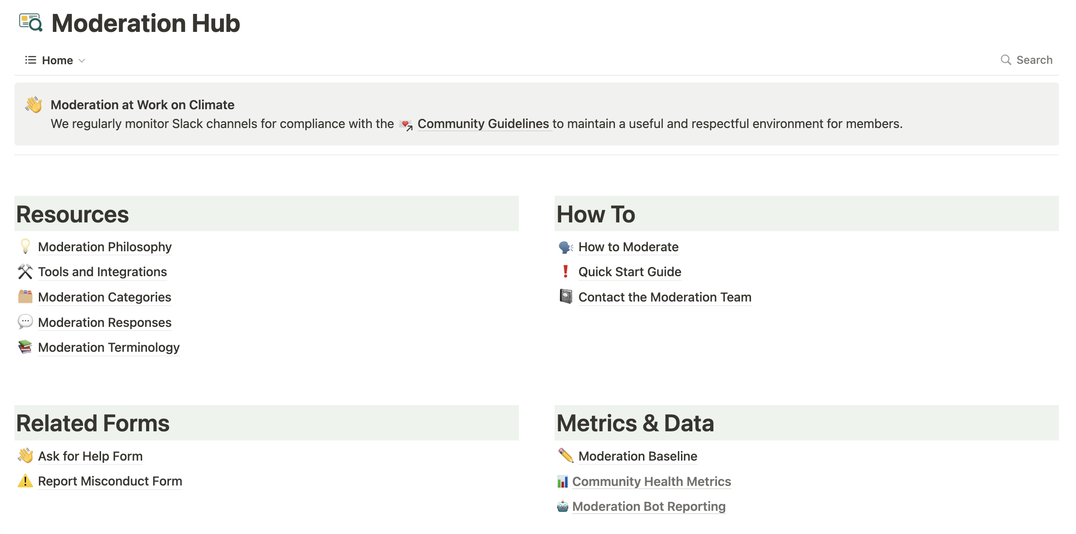Click the books icon beside Moderation Terminology
The image size is (1076, 534).
(25, 347)
